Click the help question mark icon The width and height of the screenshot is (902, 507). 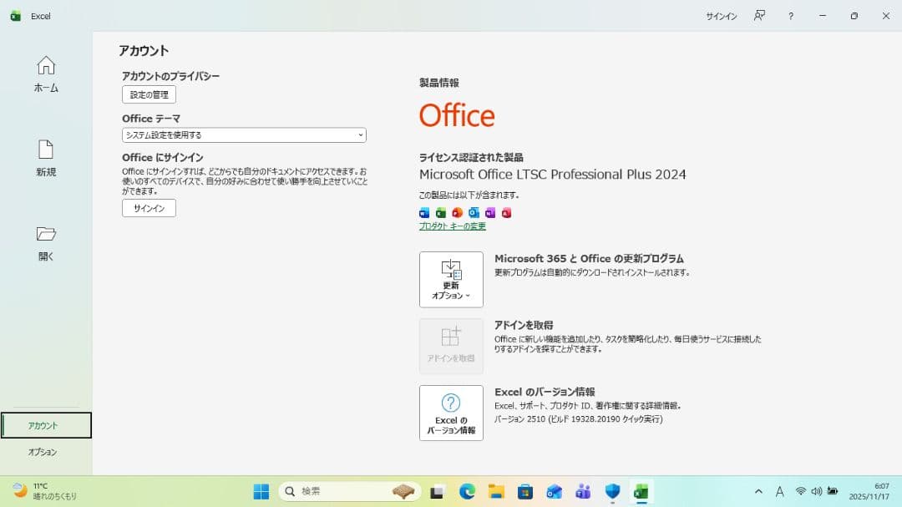tap(791, 16)
